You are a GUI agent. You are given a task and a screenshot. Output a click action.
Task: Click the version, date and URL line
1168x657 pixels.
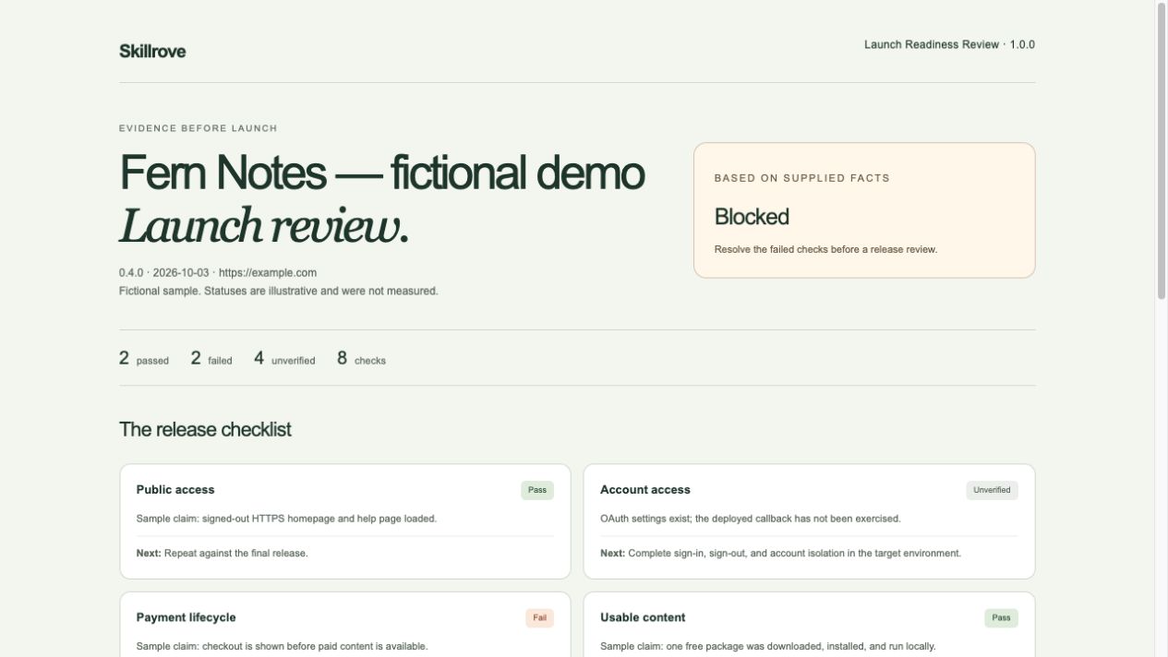click(x=218, y=273)
